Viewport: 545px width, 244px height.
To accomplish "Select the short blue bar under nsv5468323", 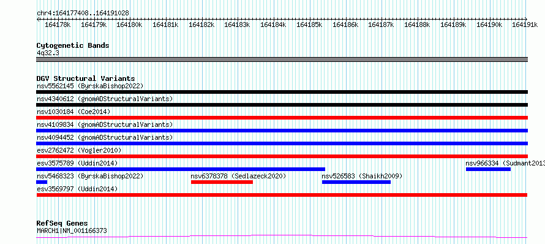I will point(42,182).
